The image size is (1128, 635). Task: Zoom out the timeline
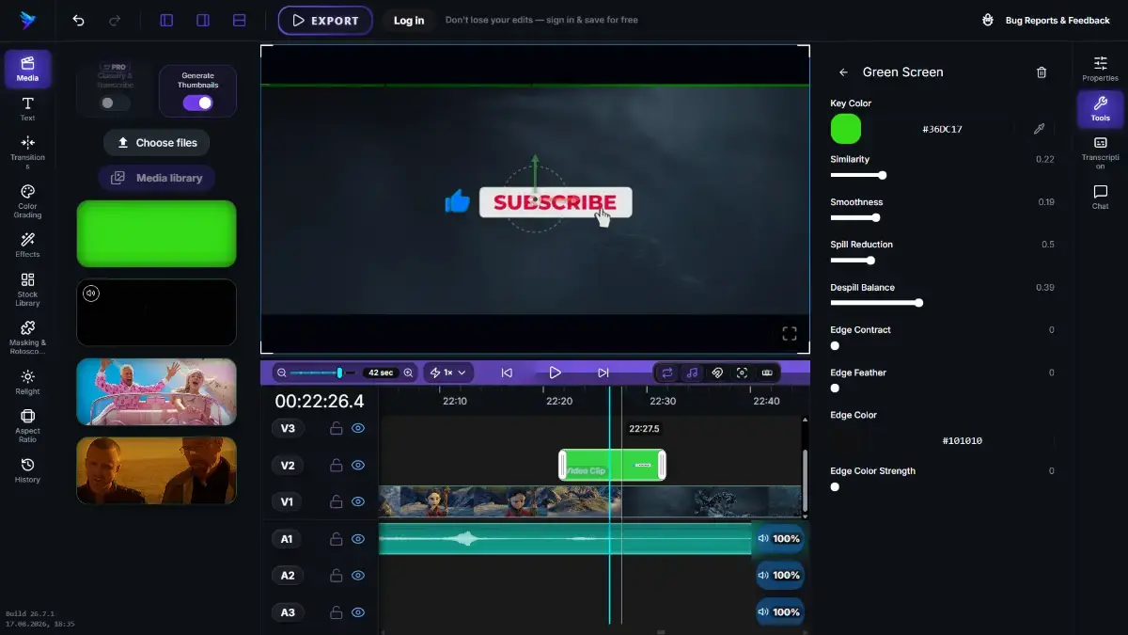point(282,373)
